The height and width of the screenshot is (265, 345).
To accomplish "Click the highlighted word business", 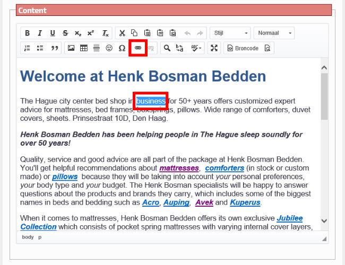I will (x=151, y=101).
